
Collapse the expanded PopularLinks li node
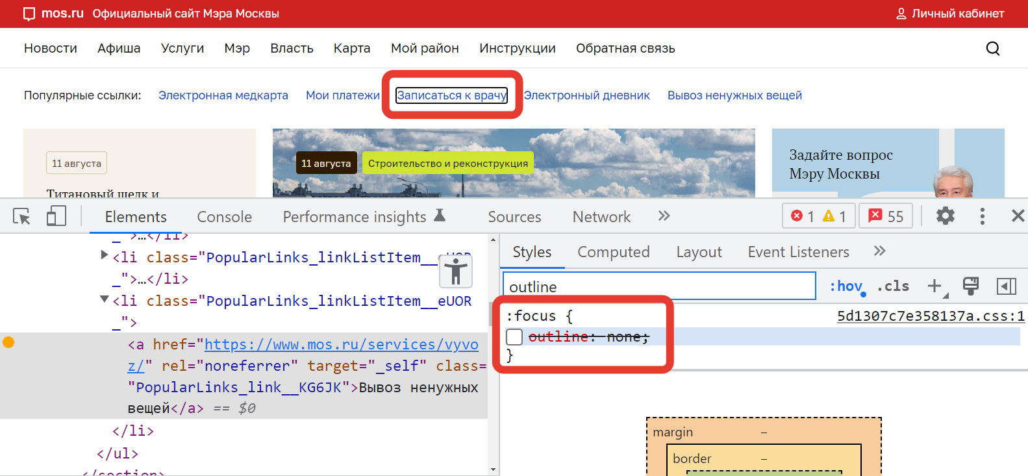point(105,299)
